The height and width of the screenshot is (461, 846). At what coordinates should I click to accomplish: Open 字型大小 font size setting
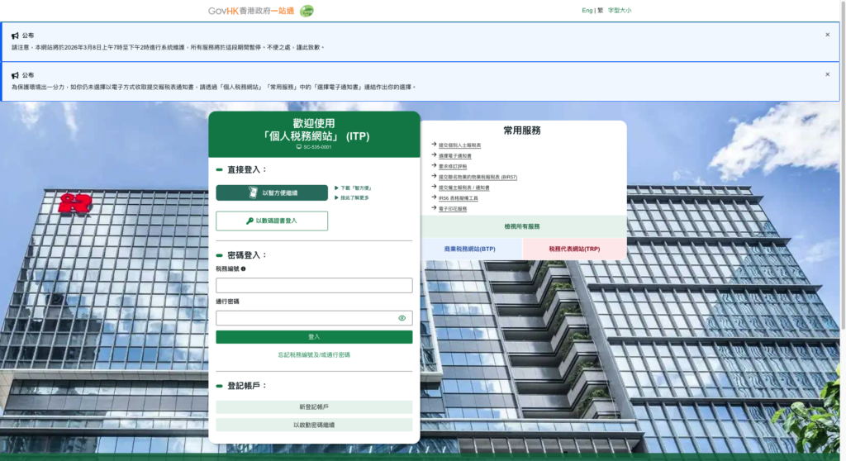[x=620, y=10]
